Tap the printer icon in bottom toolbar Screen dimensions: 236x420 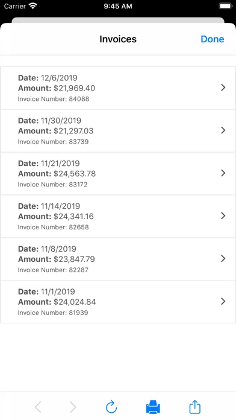153,407
